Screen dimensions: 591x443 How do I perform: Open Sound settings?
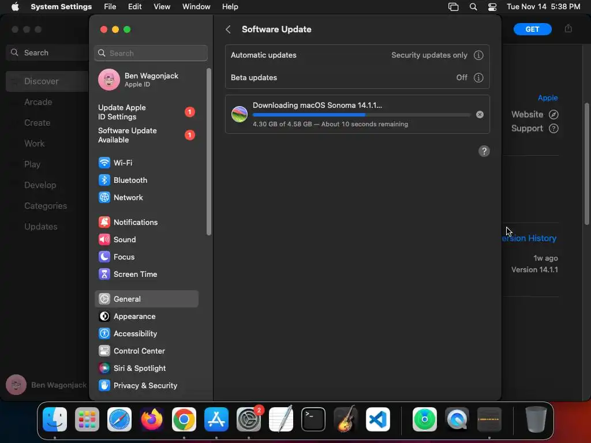146,239
